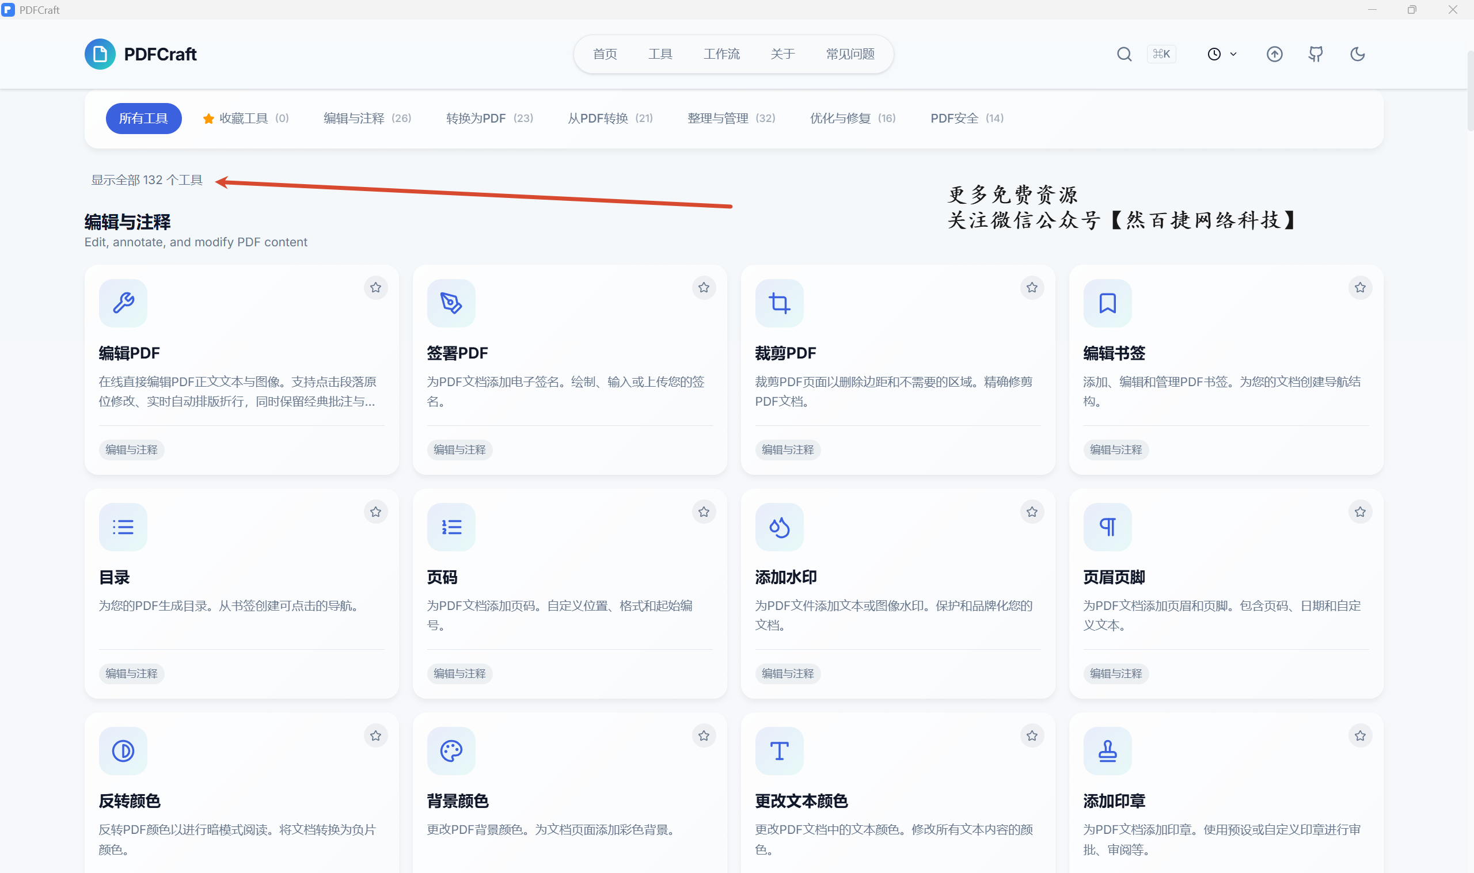This screenshot has height=873, width=1474.
Task: Open the 页眉页脚 pilcrow icon
Action: coord(1107,527)
